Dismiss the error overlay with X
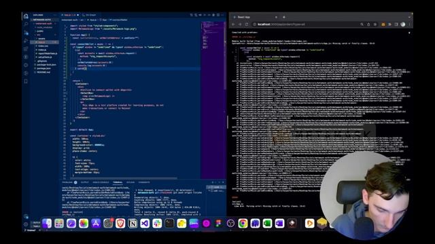Viewport: 435px width, 244px height. pos(409,33)
